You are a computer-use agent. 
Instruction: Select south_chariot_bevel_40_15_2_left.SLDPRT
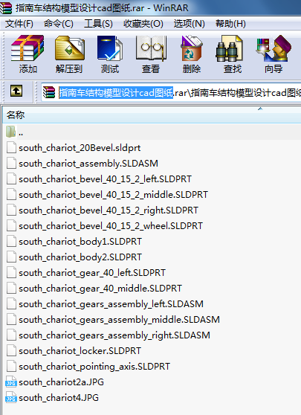click(105, 179)
